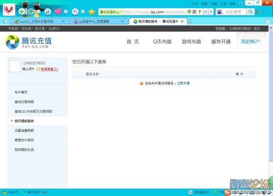Switch to the qq充值中心_百度搜索 tab
Image resolution: width=273 pixels, height=196 pixels.
[x=94, y=21]
